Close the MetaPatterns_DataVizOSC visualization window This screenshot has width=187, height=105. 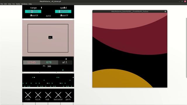(x=165, y=12)
